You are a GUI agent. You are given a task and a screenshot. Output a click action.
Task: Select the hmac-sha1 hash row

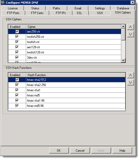[67, 90]
